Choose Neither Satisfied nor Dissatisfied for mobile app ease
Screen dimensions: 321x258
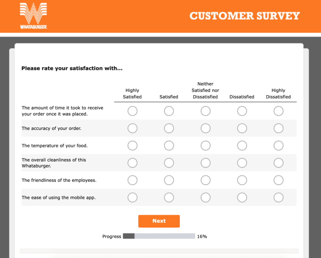click(205, 198)
